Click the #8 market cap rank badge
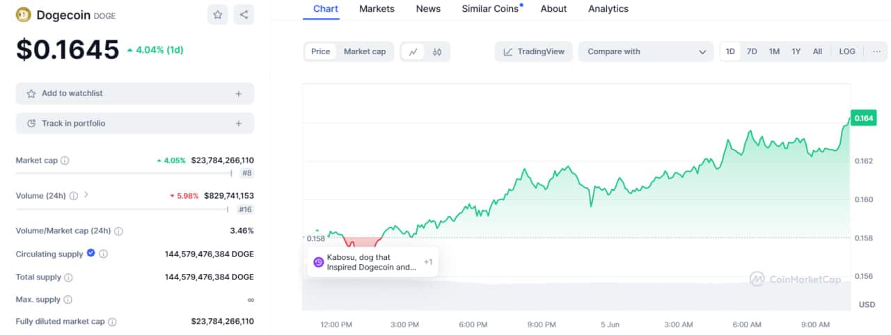 coord(246,173)
